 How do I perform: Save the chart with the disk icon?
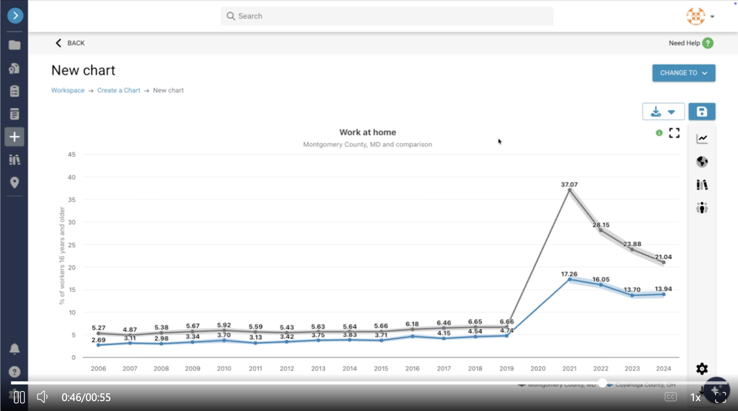tap(702, 112)
